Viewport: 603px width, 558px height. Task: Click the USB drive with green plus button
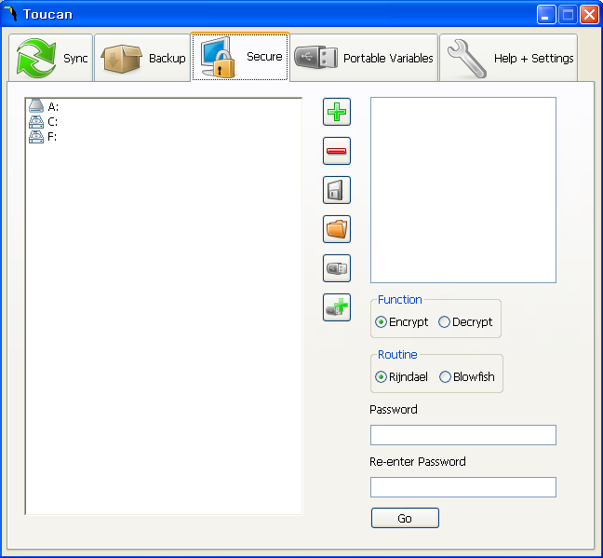coord(337,307)
